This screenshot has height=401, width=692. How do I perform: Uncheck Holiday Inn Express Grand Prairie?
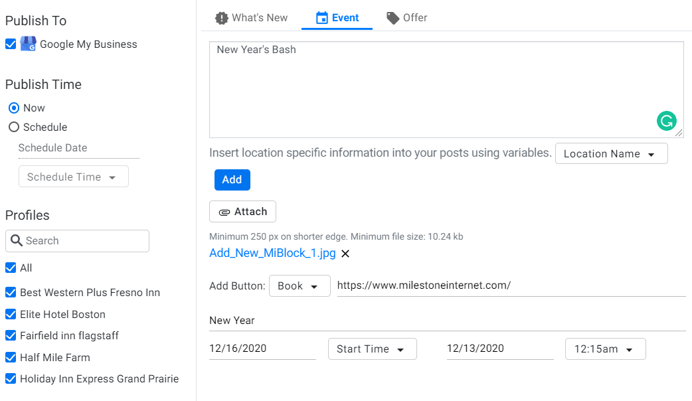[x=11, y=379]
